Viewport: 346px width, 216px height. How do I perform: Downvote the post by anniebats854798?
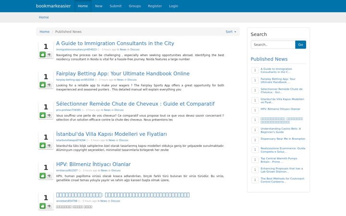tap(49, 206)
